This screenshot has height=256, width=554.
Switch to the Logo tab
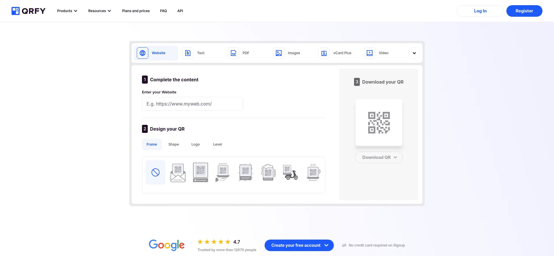tap(196, 144)
